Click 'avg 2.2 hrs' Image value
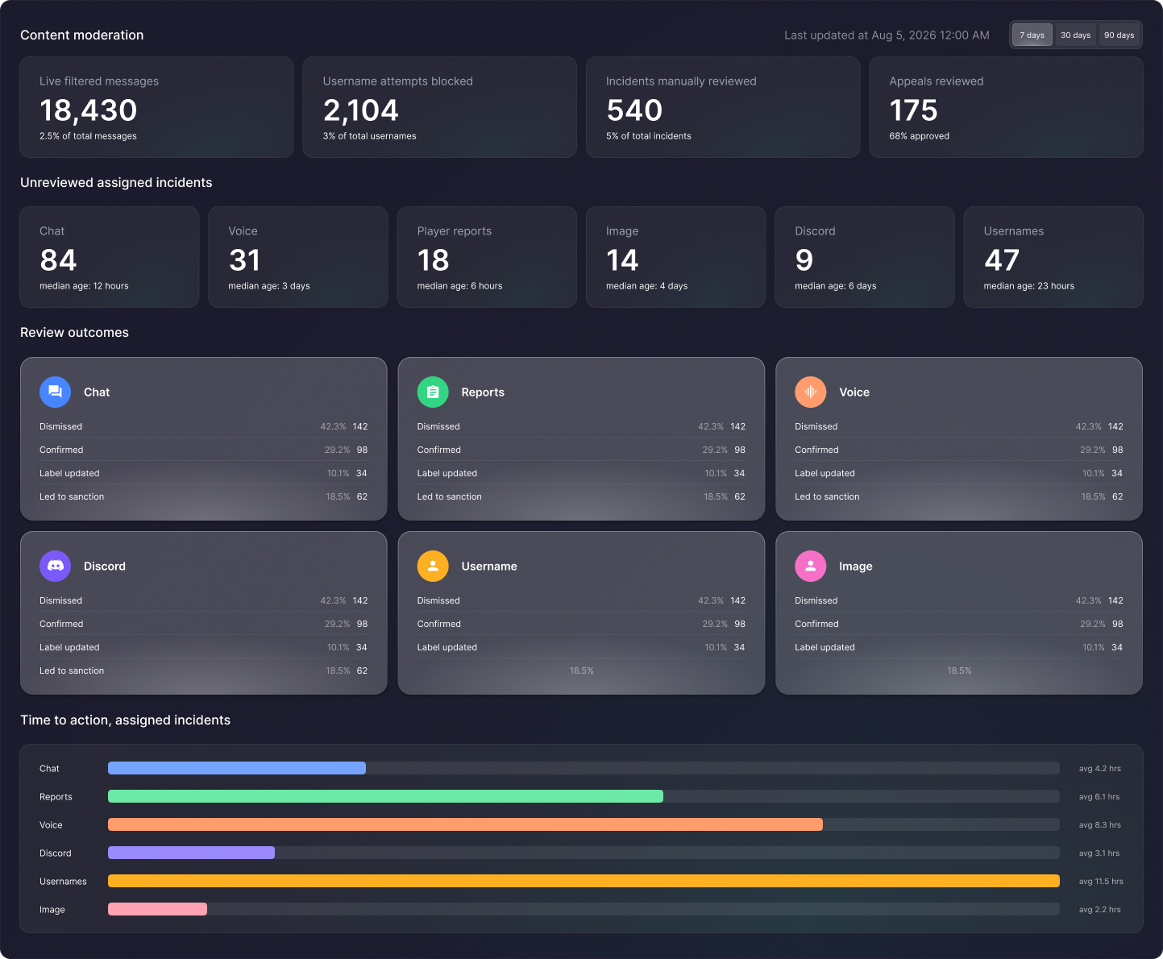1163x959 pixels. (x=1099, y=910)
